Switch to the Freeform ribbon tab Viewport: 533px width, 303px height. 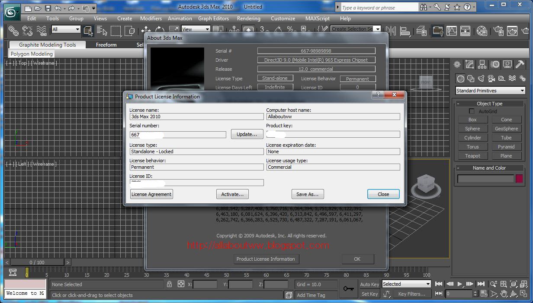(106, 45)
